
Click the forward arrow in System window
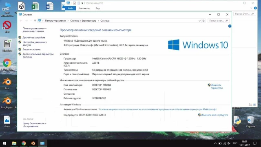coord(26,21)
